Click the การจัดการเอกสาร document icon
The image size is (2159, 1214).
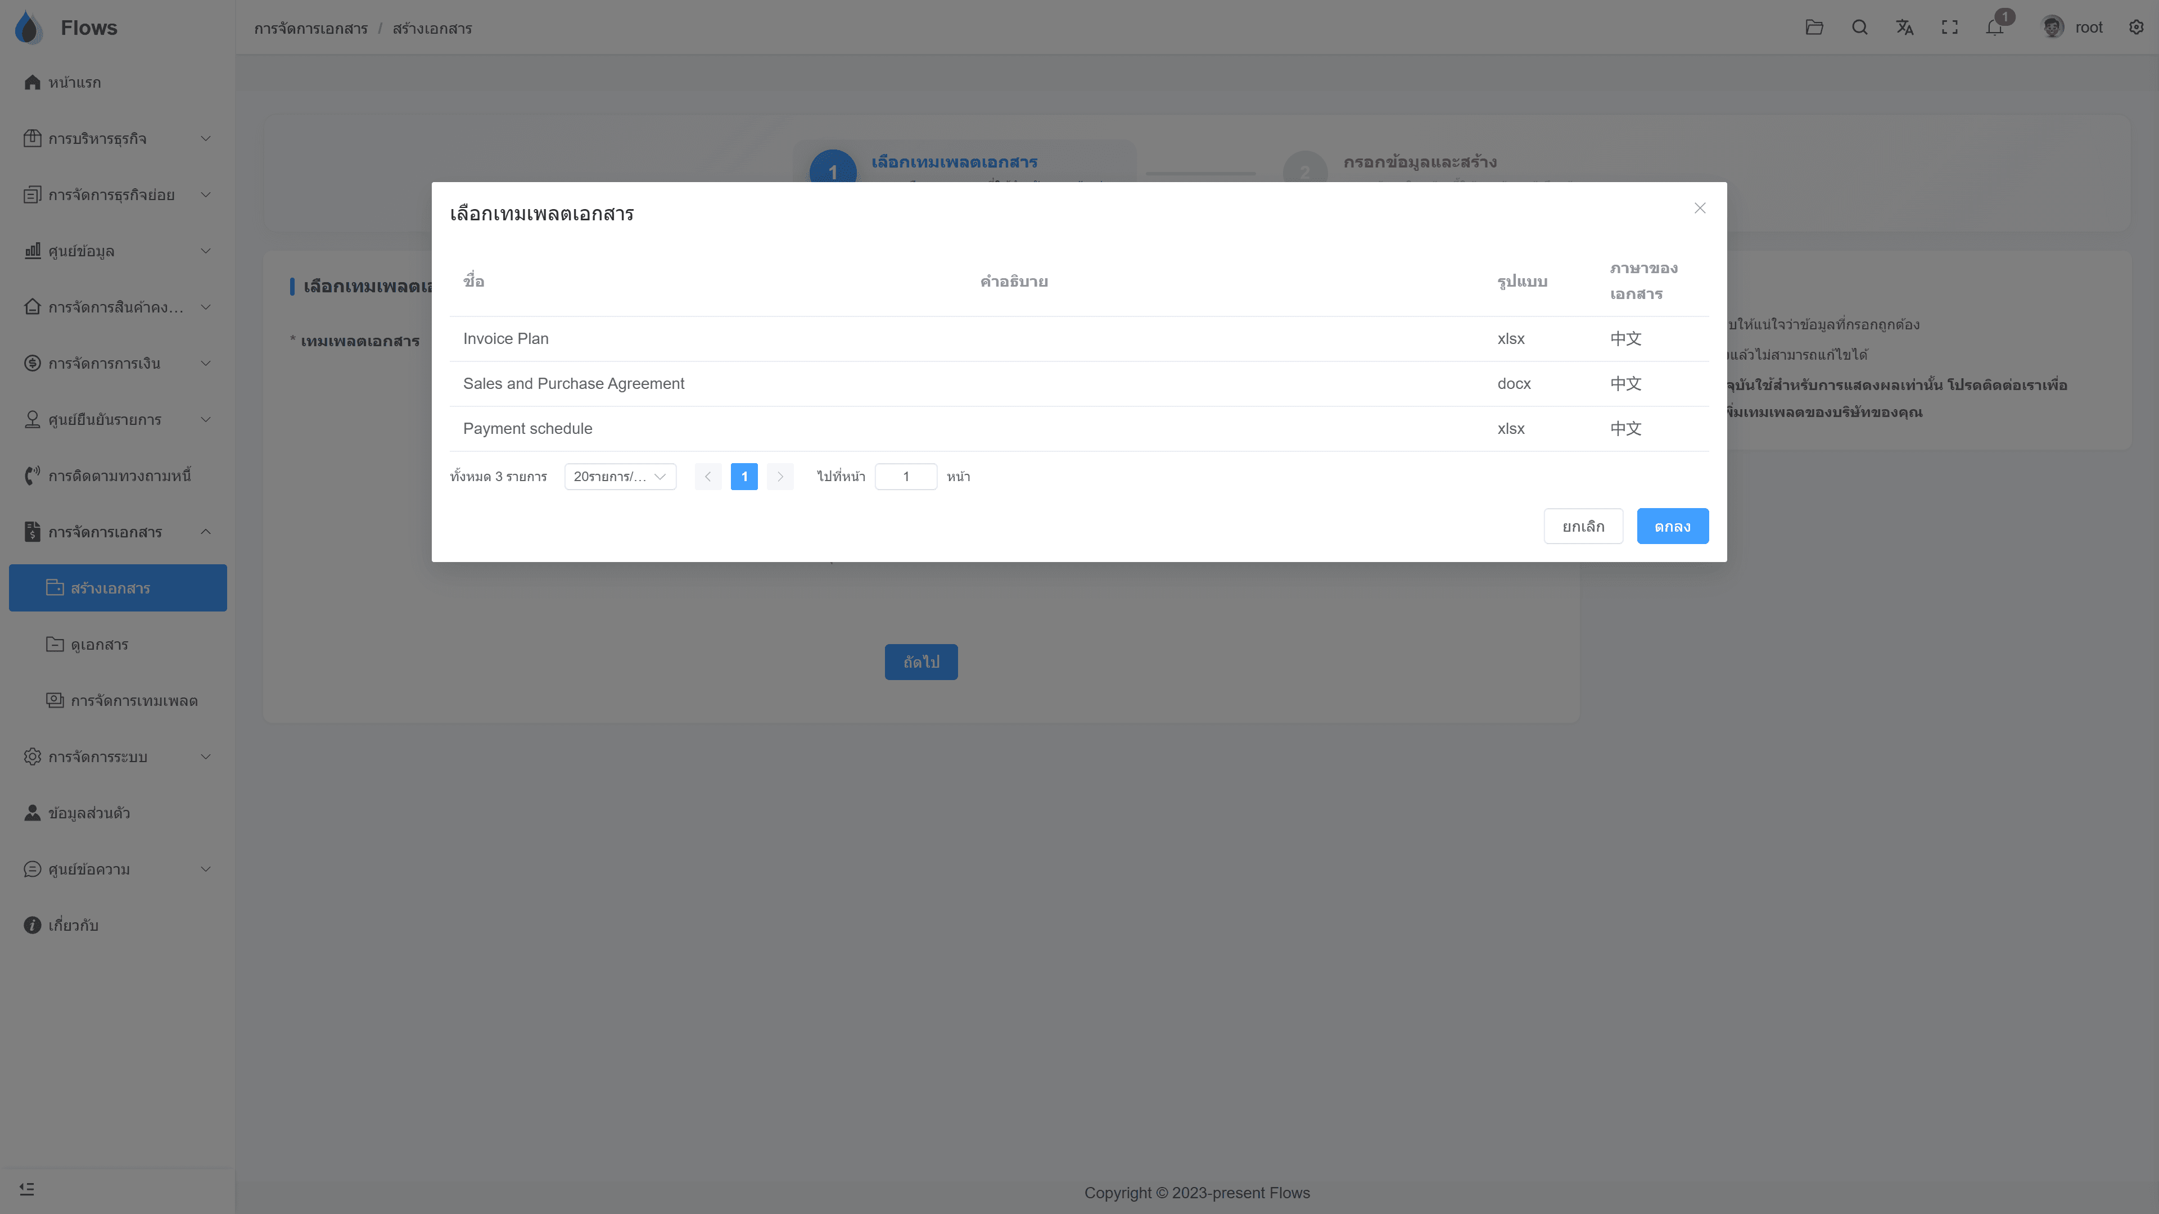(33, 531)
